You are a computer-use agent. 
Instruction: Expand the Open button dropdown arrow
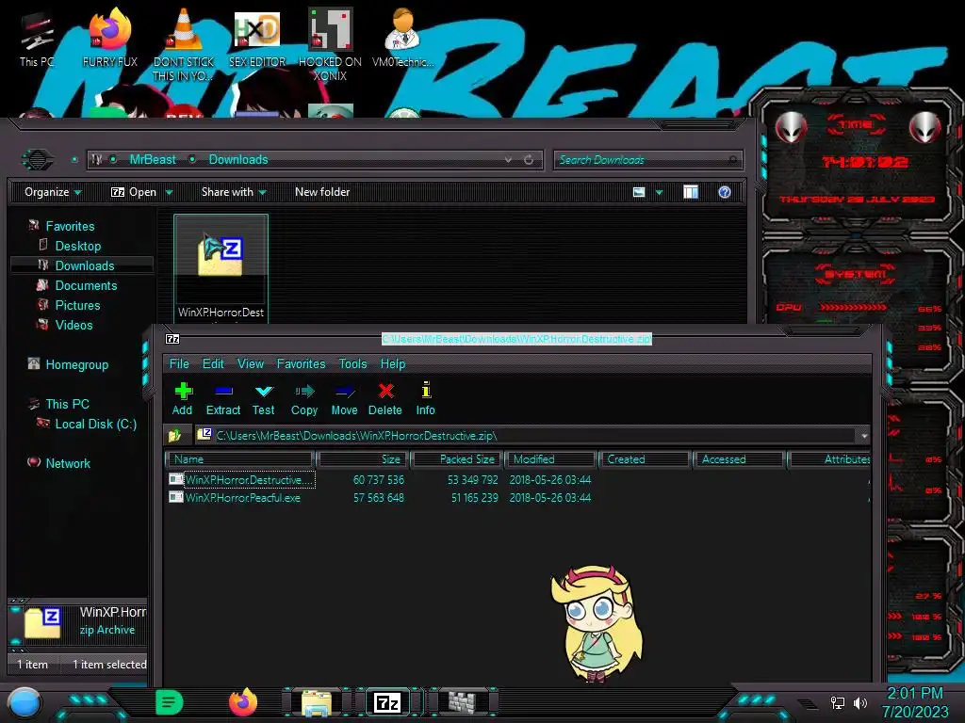(169, 192)
